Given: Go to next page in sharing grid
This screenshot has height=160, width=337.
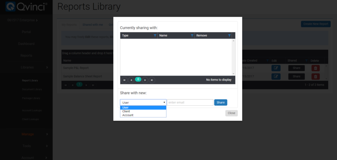Looking at the screenshot, I should (x=145, y=80).
